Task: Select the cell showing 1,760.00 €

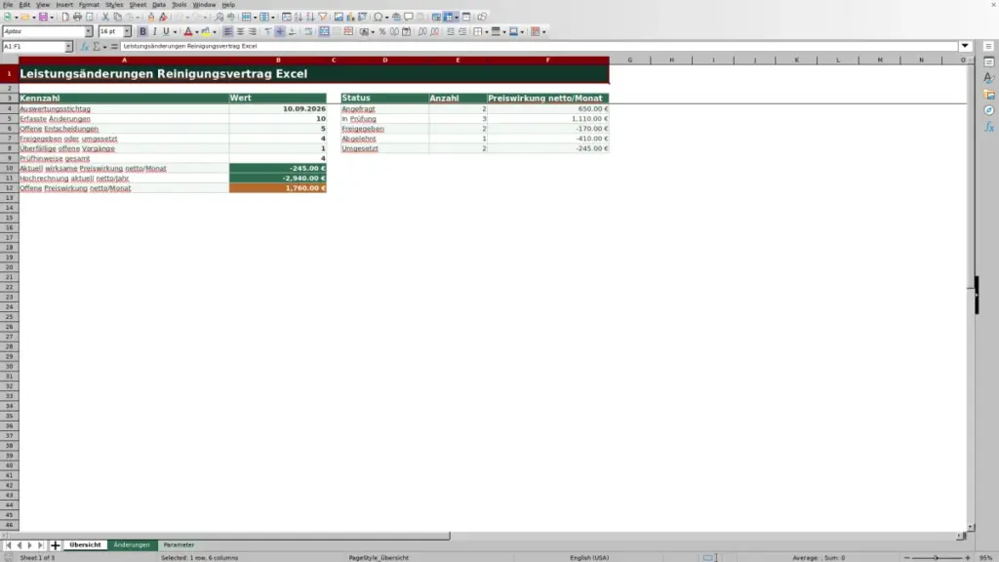Action: 278,188
